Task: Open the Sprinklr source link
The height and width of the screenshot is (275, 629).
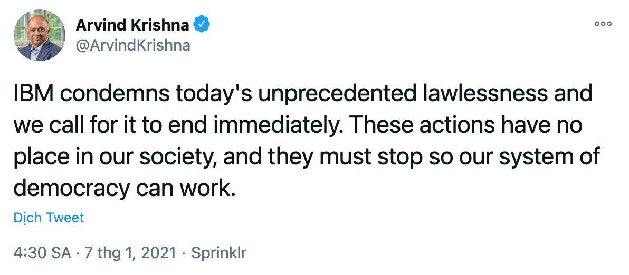Action: pos(218,253)
